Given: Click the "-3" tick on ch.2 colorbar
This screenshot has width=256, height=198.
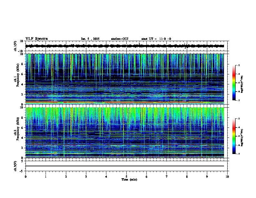Looking at the screenshot, I should pos(239,119).
